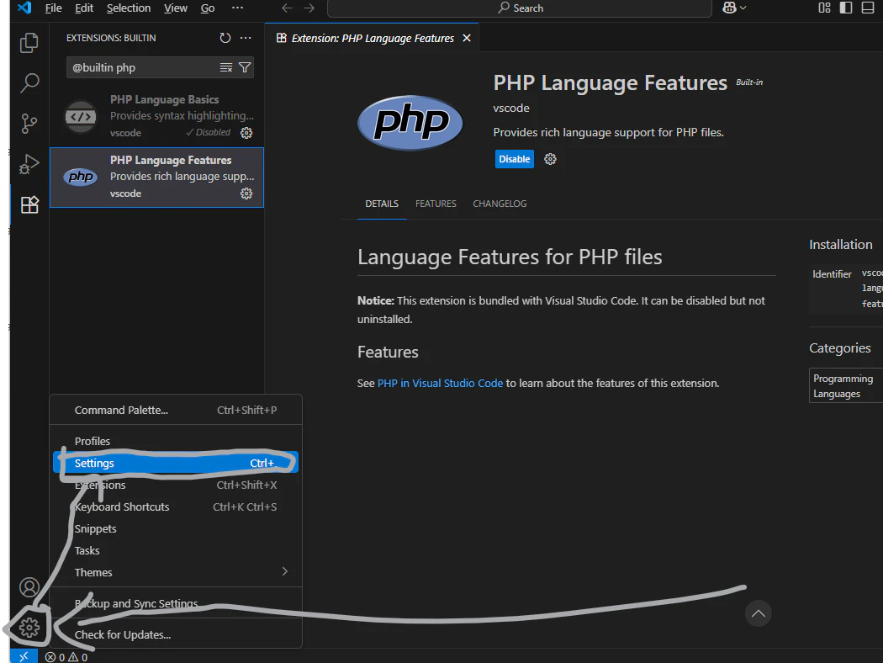Choose Tasks from the manage menu
The image size is (883, 663).
[x=176, y=550]
